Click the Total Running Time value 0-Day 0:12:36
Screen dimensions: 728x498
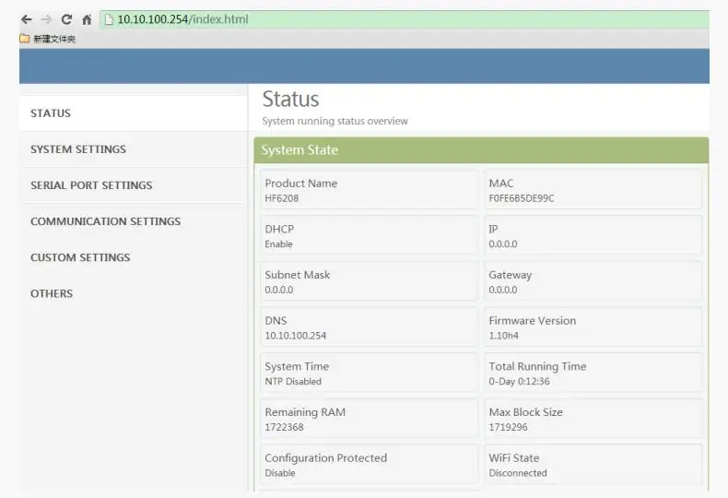[x=519, y=382]
